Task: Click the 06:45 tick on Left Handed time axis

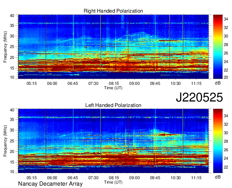Action: [x=73, y=178]
